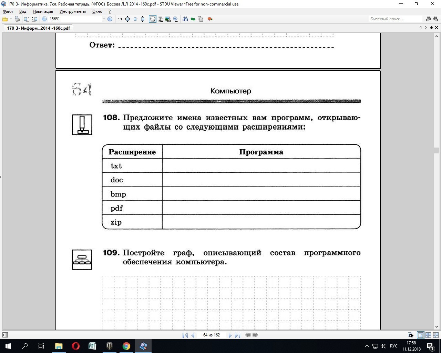Fit whole page in window icon
This screenshot has width=441, height=353.
point(127,19)
